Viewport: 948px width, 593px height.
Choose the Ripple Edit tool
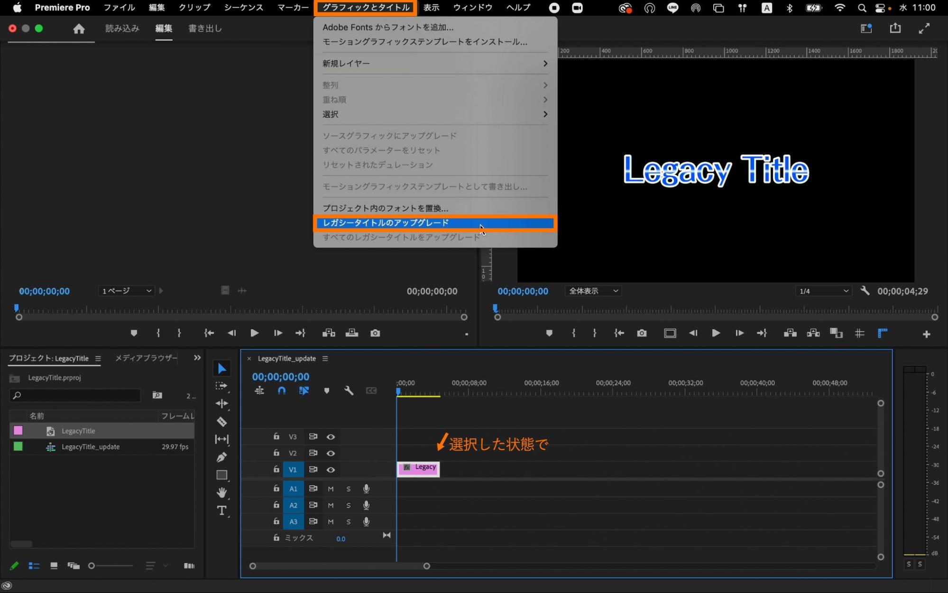[x=221, y=404]
